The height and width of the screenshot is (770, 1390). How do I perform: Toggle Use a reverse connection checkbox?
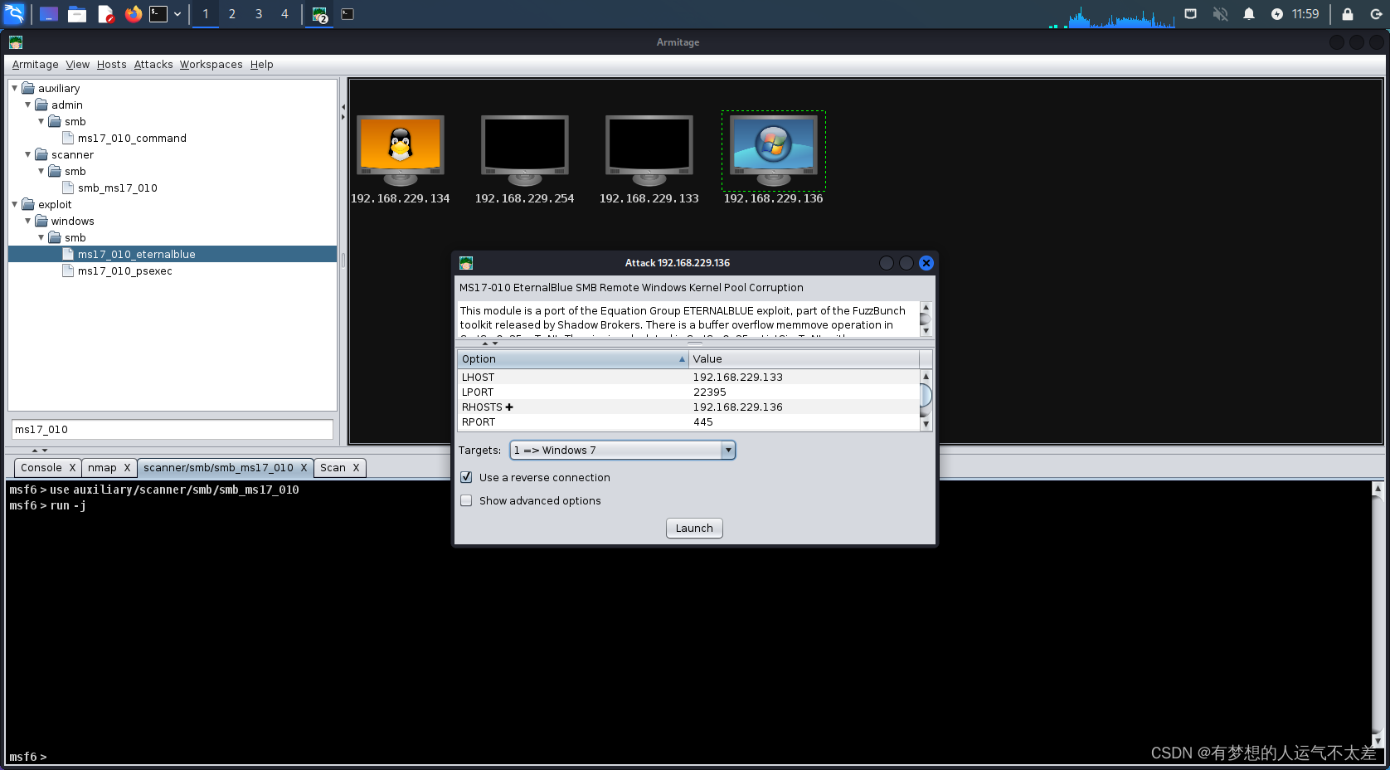(466, 477)
